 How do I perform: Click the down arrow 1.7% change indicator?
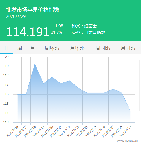pos(57,32)
